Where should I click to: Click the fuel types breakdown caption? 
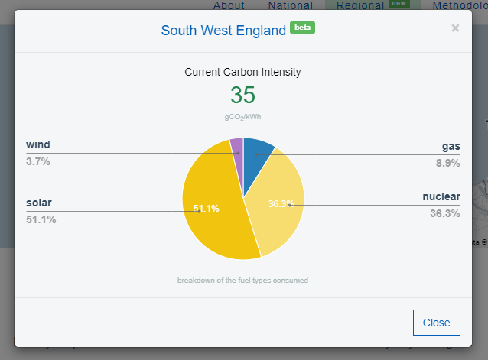coord(242,280)
